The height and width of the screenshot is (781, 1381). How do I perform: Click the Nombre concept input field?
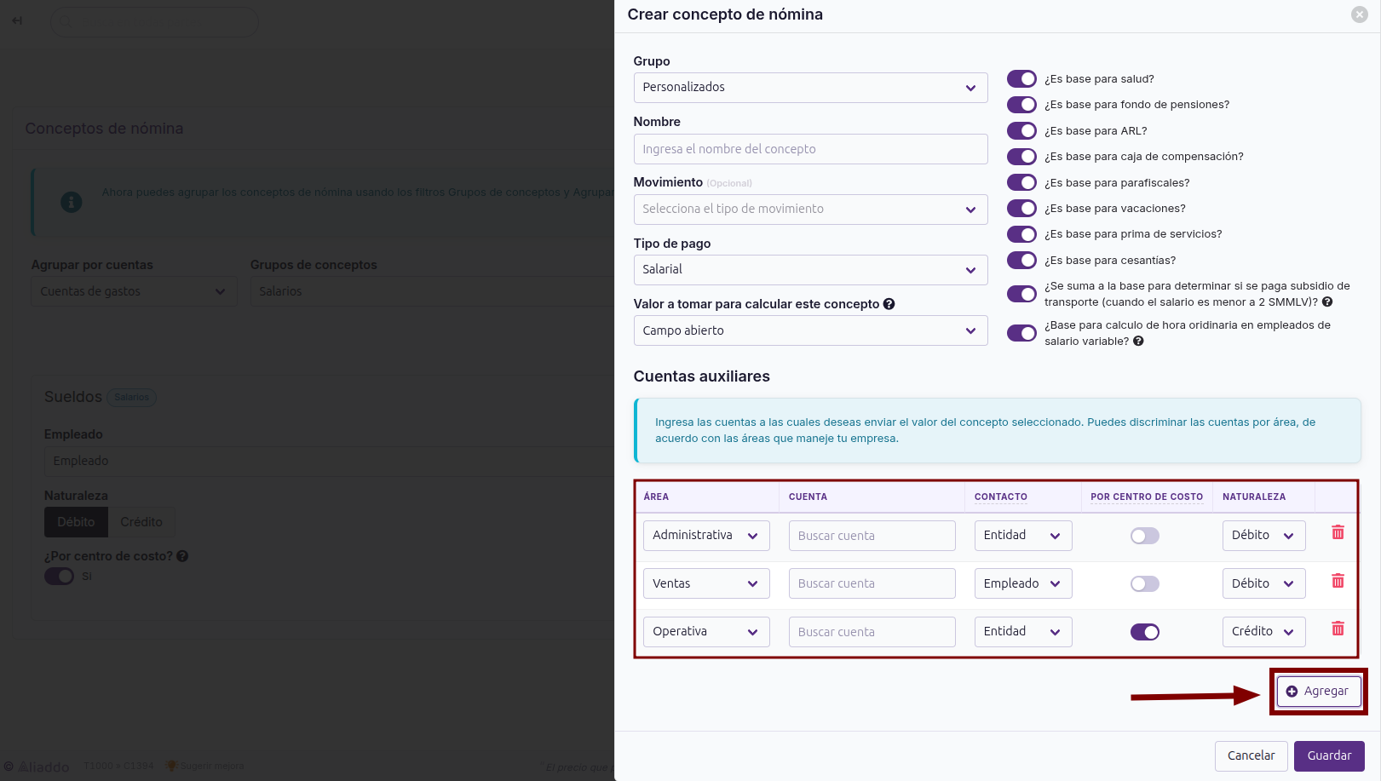coord(810,149)
